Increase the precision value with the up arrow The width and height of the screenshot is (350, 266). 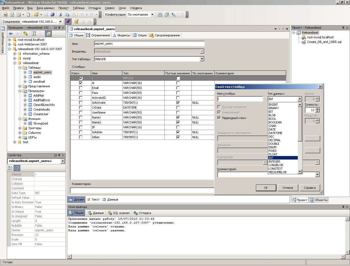tap(317, 109)
